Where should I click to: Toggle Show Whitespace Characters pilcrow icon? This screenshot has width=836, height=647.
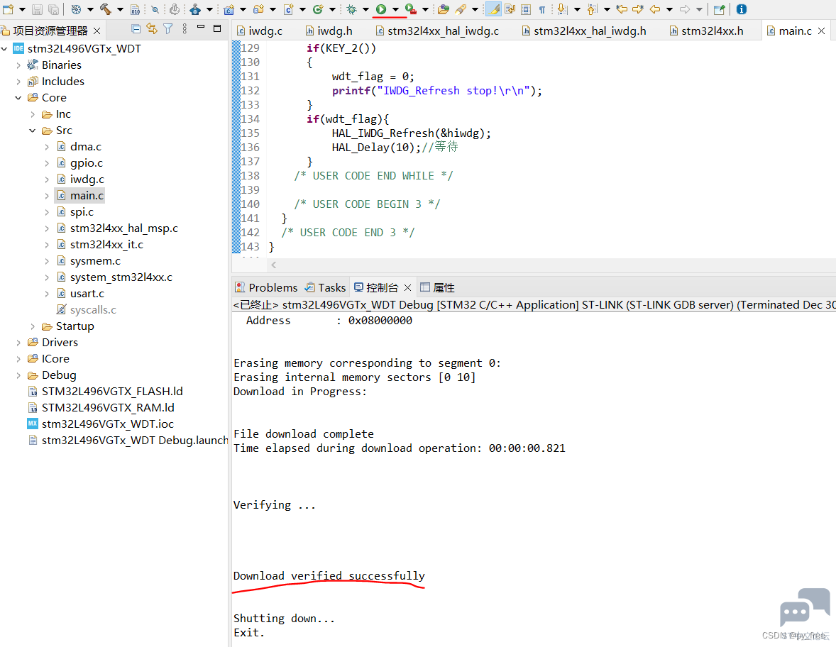tap(541, 9)
